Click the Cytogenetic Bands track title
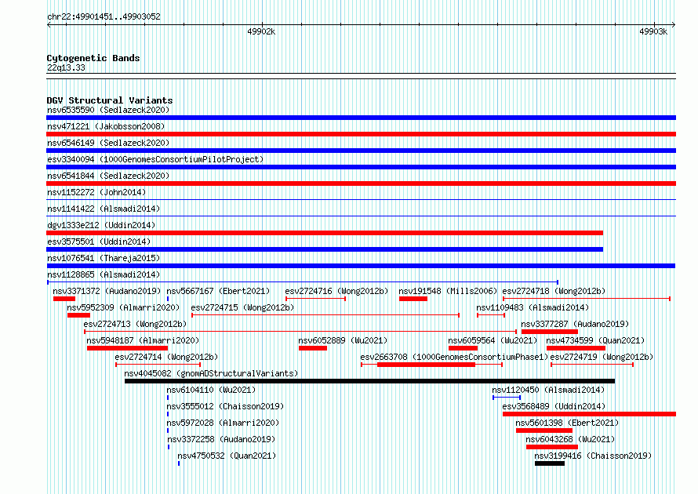698x494 pixels. [x=93, y=58]
